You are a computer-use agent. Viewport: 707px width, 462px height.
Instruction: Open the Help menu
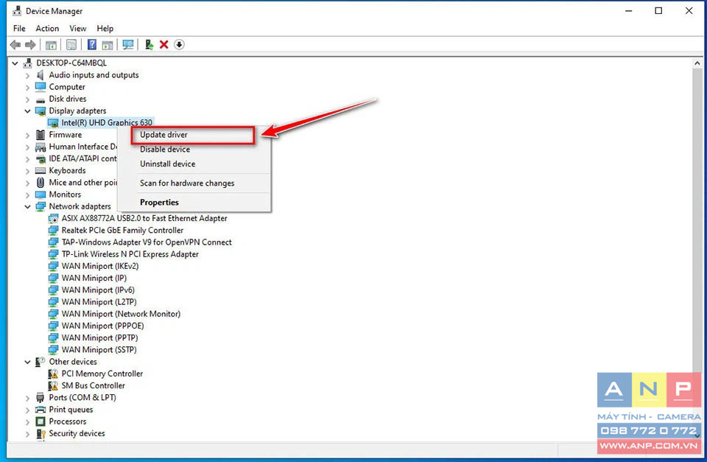pos(105,29)
